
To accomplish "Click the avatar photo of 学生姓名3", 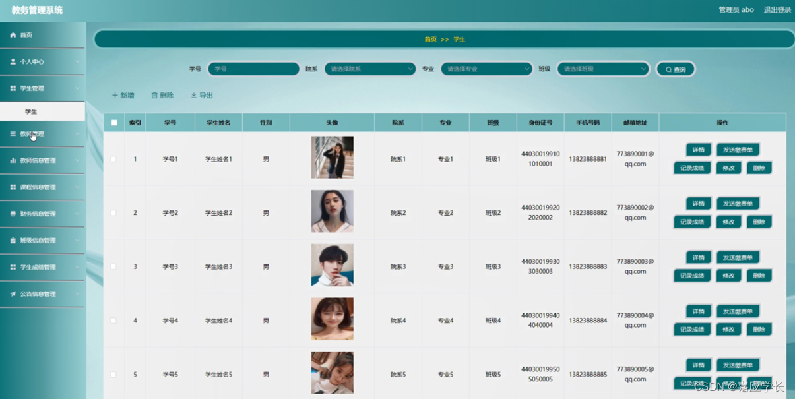I will 332,265.
